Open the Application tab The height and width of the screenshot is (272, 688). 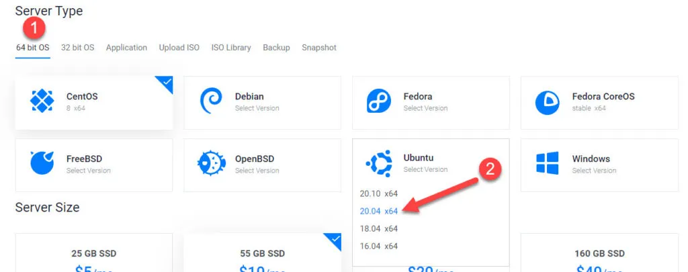click(x=126, y=48)
